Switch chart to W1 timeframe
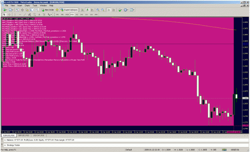250x152 pixels. [91, 14]
